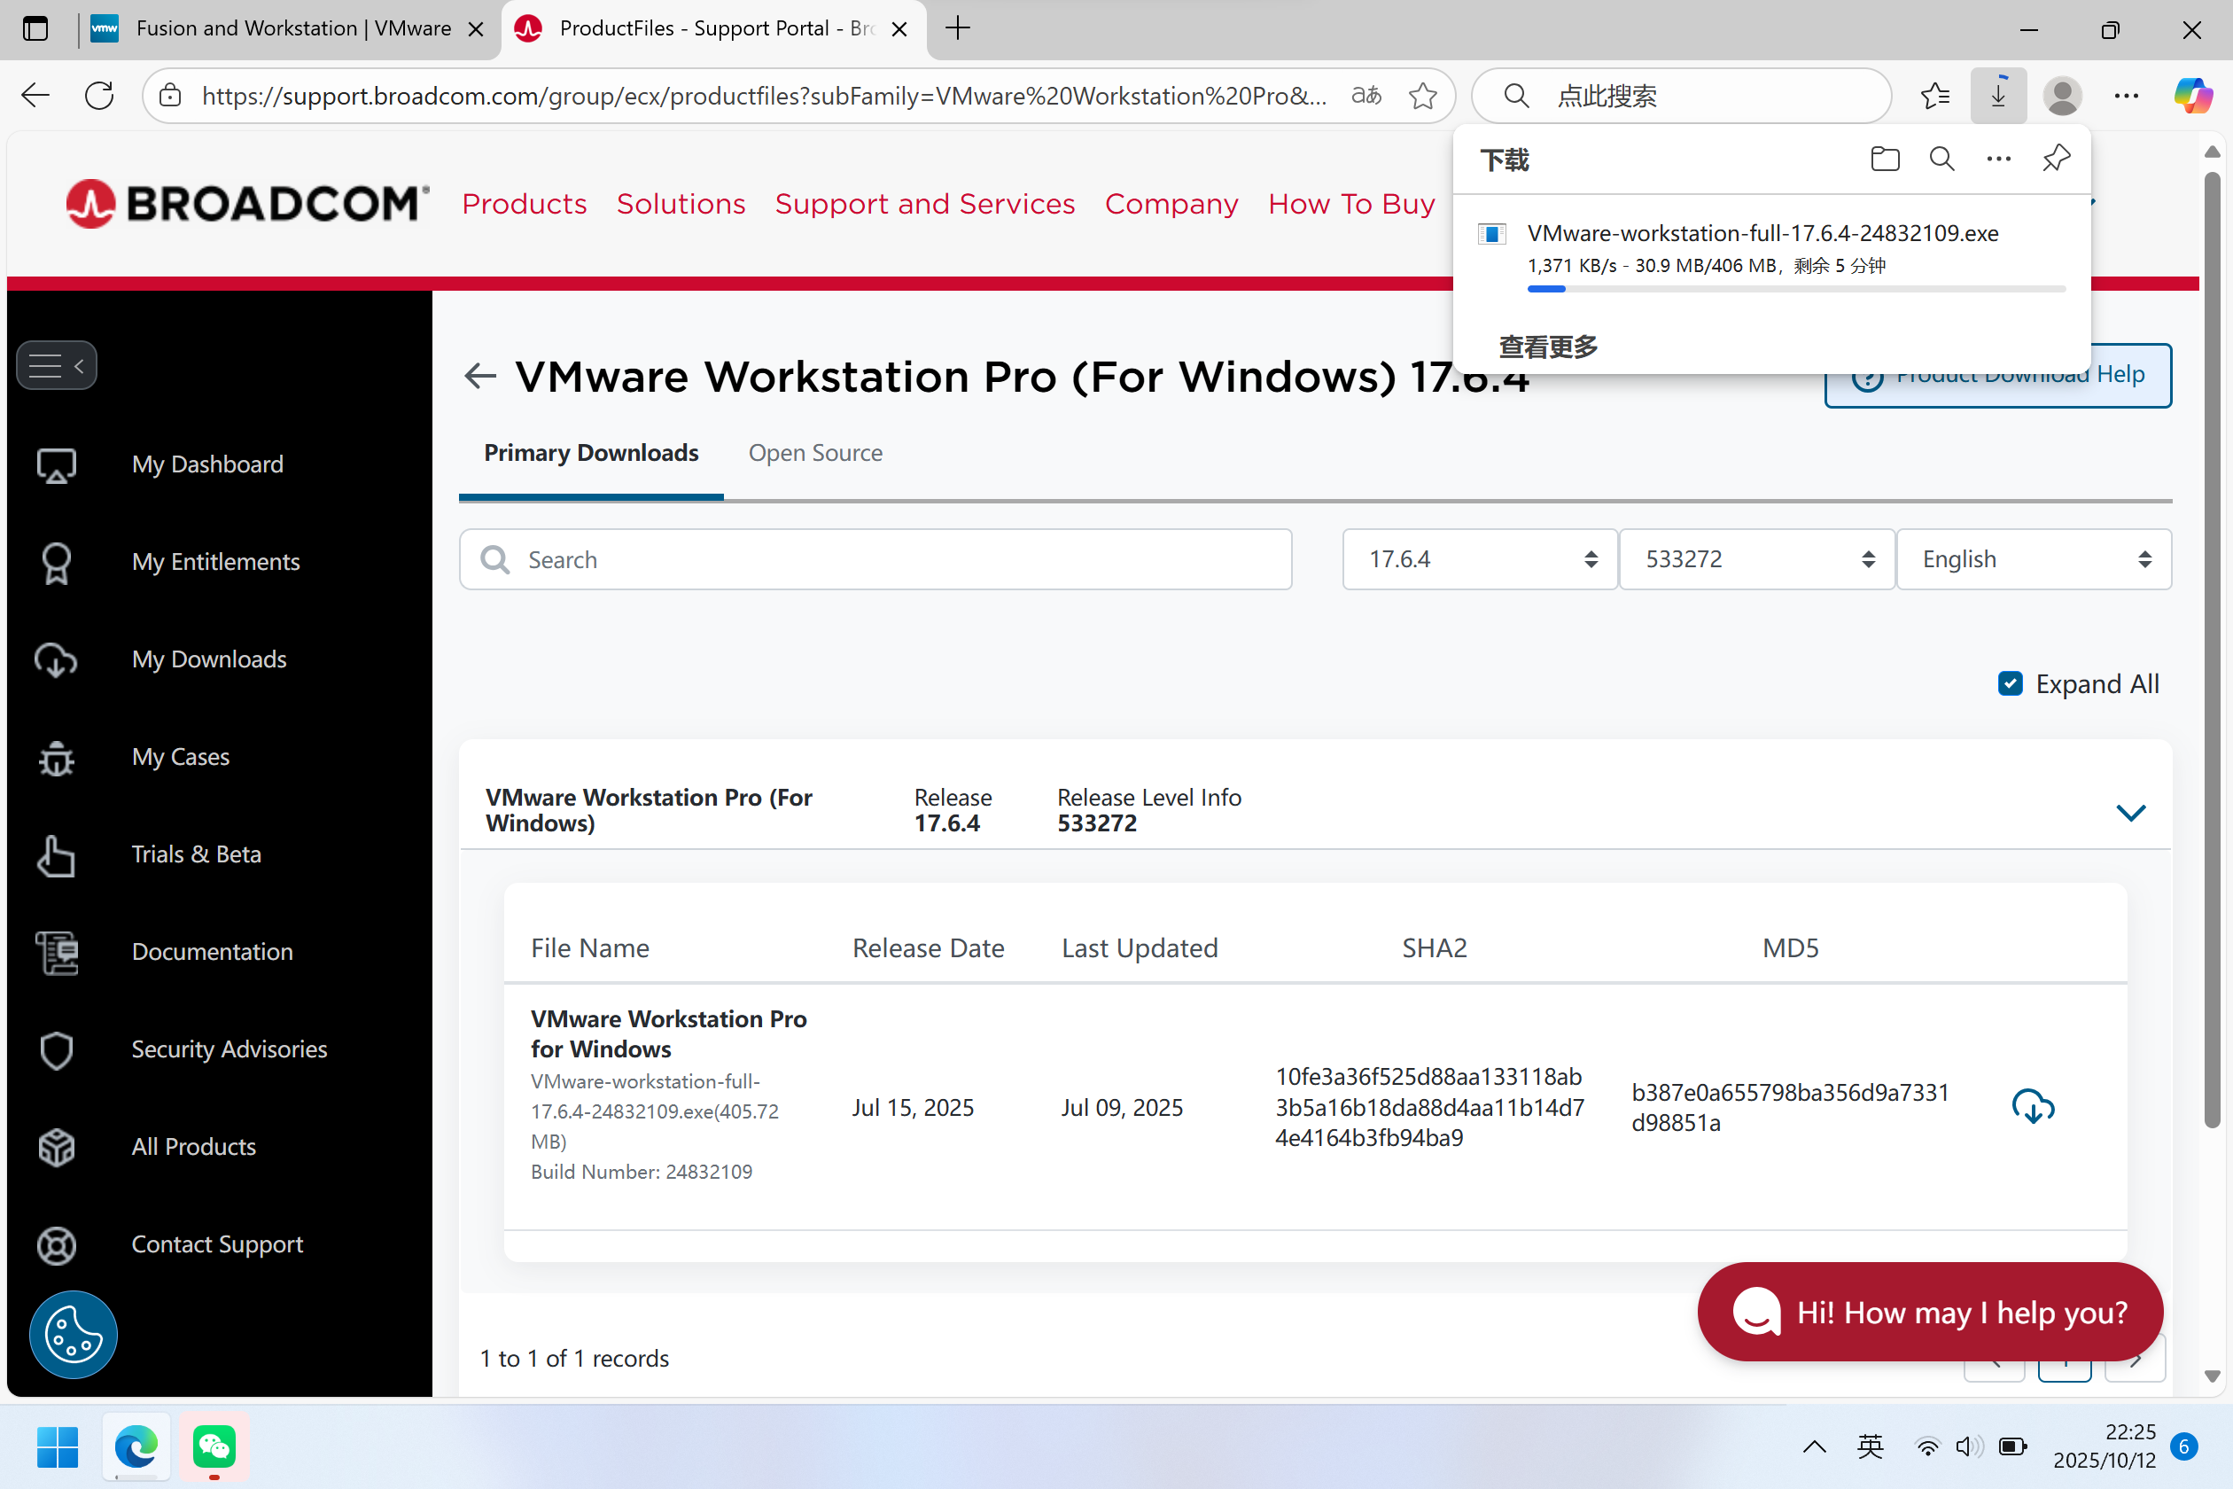Pin the downloads panel

tap(2056, 159)
